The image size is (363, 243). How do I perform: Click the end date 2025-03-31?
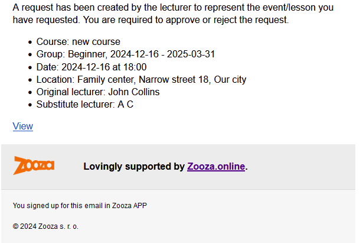(191, 54)
